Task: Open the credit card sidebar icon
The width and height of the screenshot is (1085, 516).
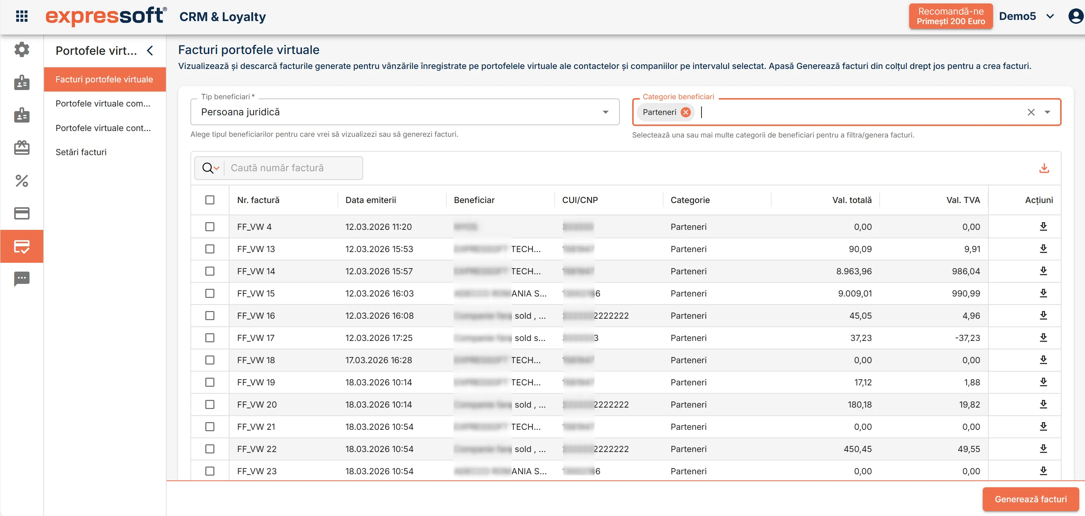Action: [x=21, y=213]
